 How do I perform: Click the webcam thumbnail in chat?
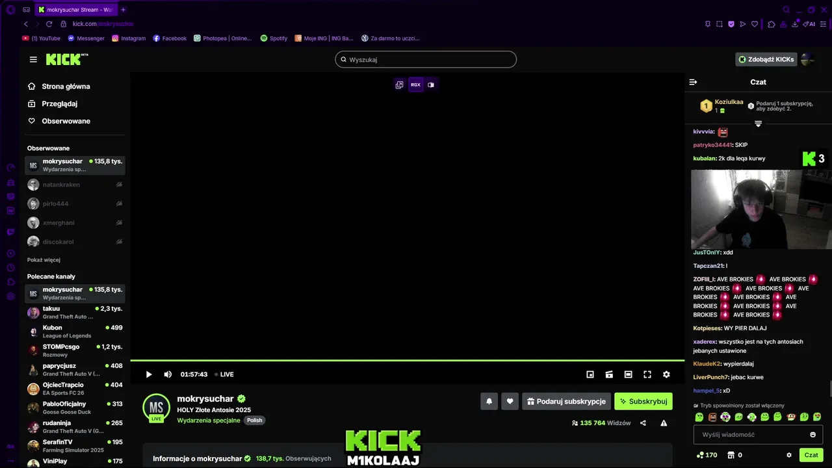click(x=761, y=209)
